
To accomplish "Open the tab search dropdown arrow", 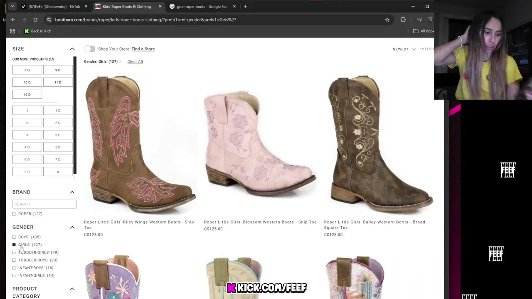I will tap(12, 6).
